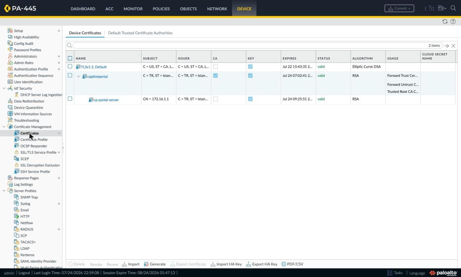Click the Tasks icon in status bar
The height and width of the screenshot is (277, 461).
[390, 273]
